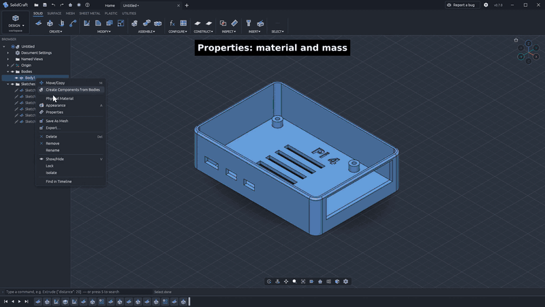Select the Extrude tool in Create group
Image resolution: width=545 pixels, height=307 pixels.
[50, 23]
